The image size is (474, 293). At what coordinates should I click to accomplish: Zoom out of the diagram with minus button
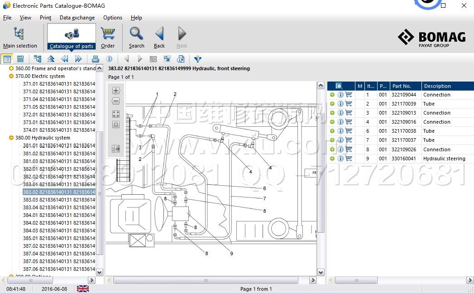116,101
